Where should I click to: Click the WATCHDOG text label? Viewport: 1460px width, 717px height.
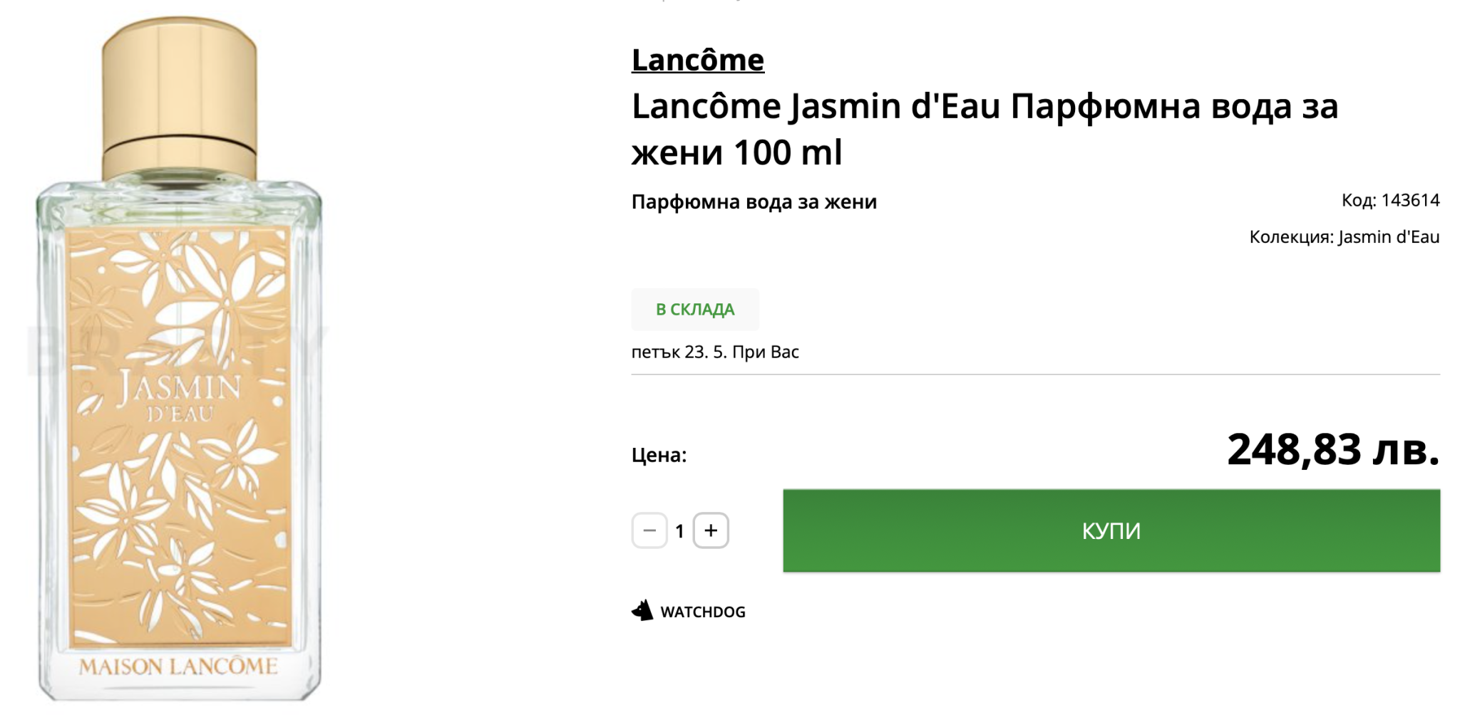703,612
